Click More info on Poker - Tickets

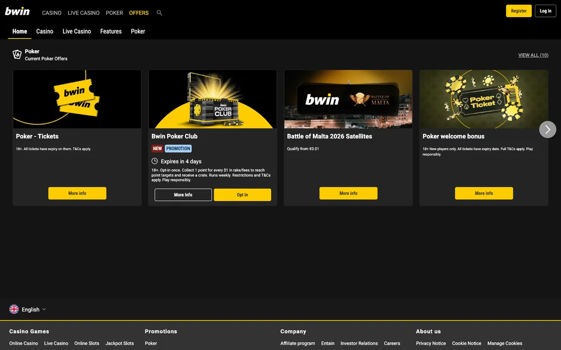click(77, 193)
